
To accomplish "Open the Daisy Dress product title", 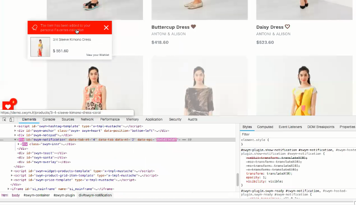I will pos(270,27).
